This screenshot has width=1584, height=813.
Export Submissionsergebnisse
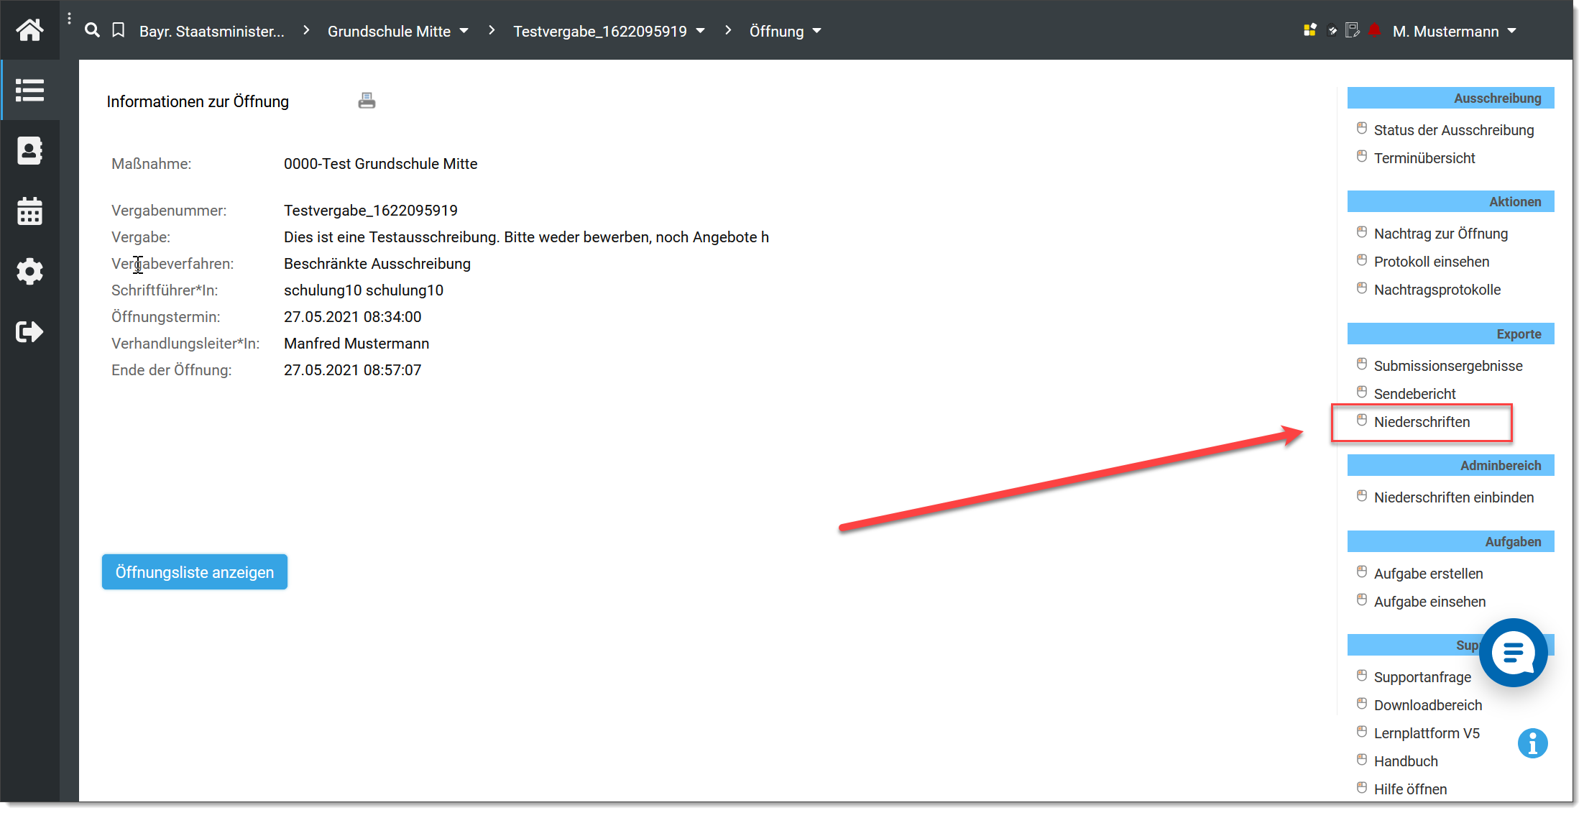point(1447,366)
